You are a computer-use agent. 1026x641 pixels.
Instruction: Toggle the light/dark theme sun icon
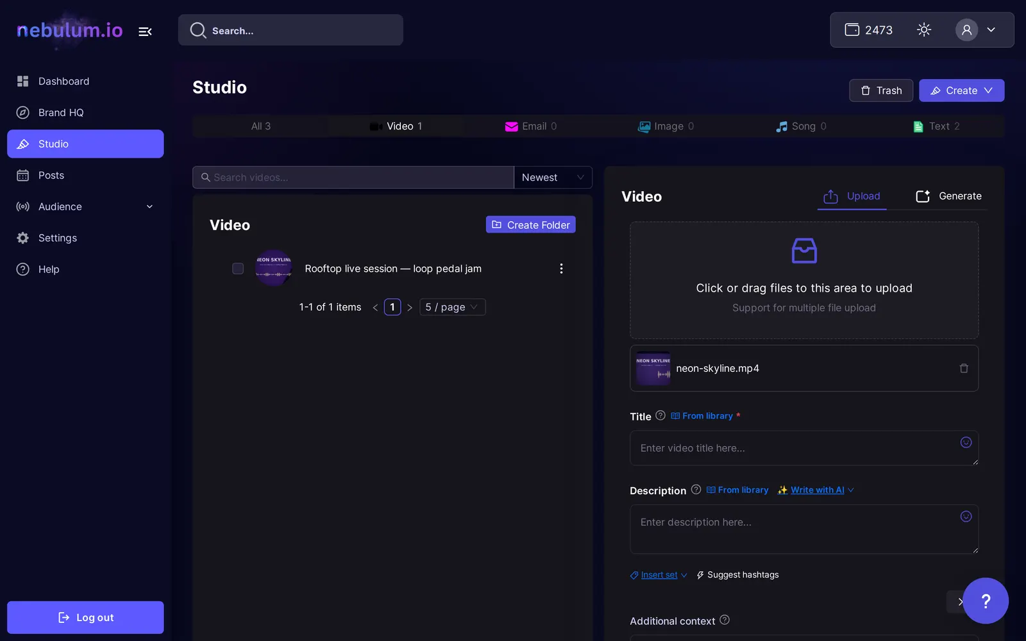(x=924, y=29)
